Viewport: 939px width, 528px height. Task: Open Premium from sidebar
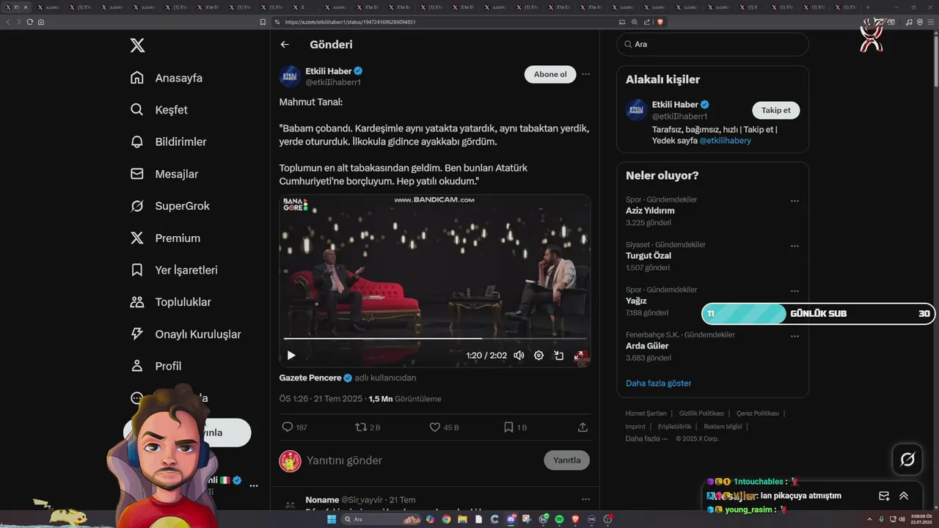[x=165, y=238]
